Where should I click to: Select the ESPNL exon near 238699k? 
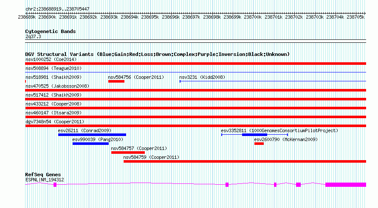pos(227,185)
